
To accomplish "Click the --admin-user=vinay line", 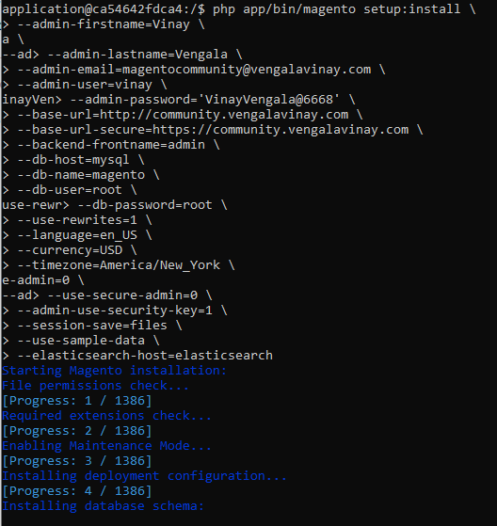I will pos(85,85).
